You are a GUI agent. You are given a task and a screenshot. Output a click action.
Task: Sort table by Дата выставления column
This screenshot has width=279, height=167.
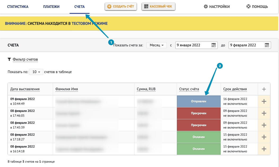coord(25,89)
